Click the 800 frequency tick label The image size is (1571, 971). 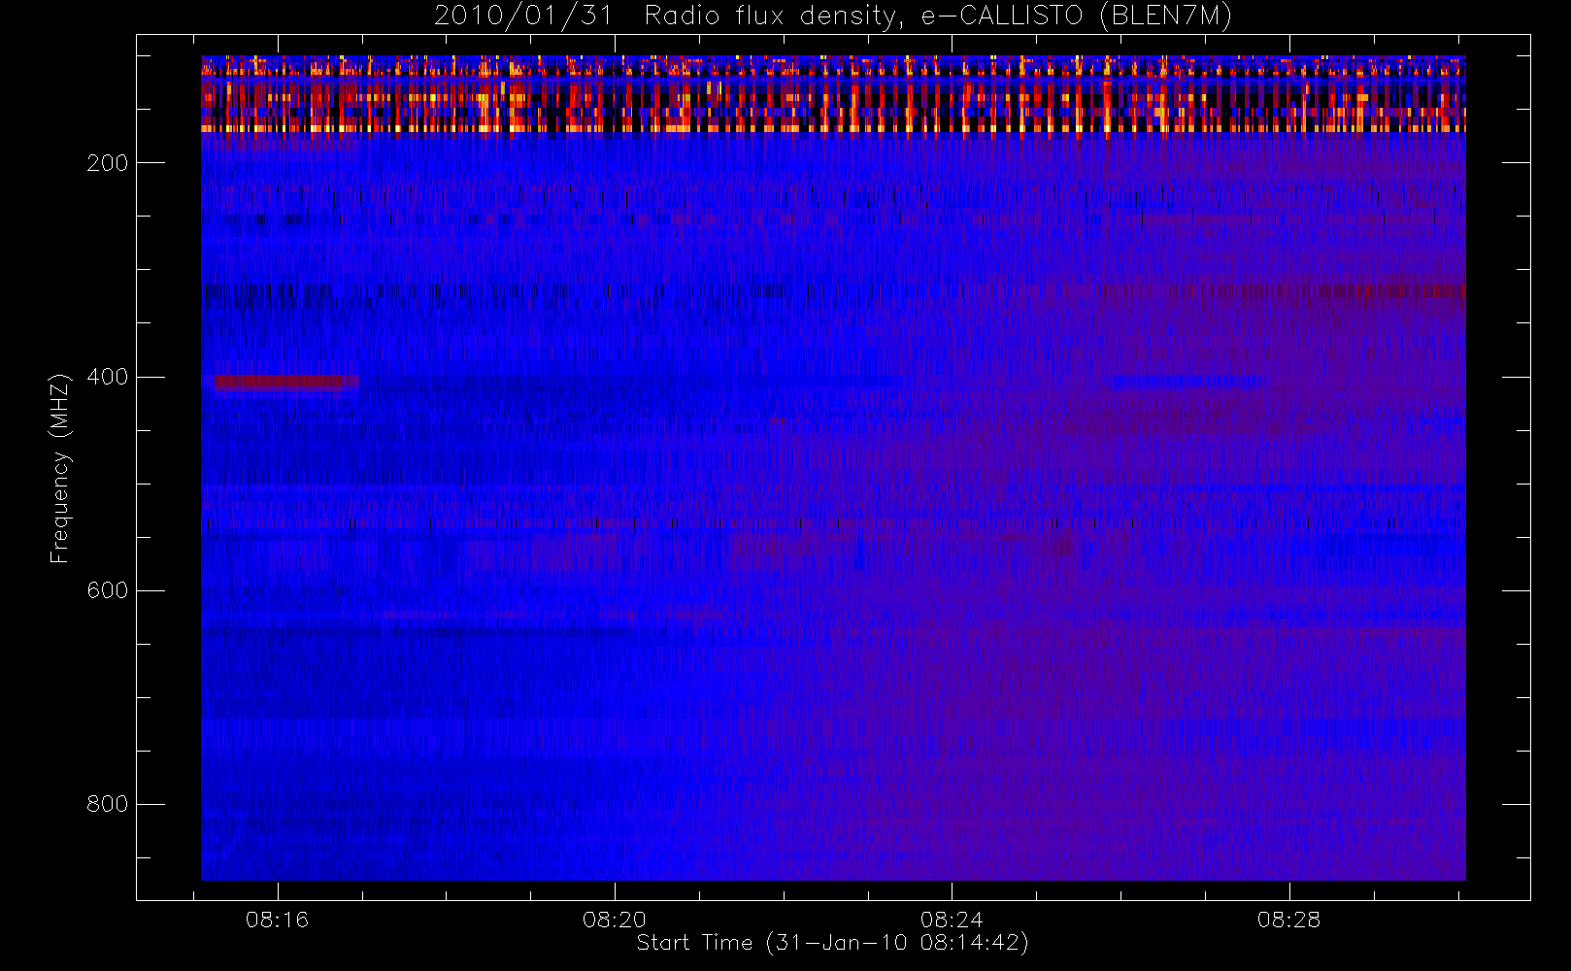tap(107, 804)
